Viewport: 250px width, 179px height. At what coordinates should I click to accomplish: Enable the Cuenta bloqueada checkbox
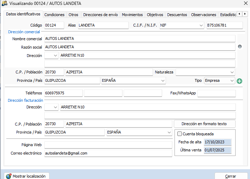(180, 134)
